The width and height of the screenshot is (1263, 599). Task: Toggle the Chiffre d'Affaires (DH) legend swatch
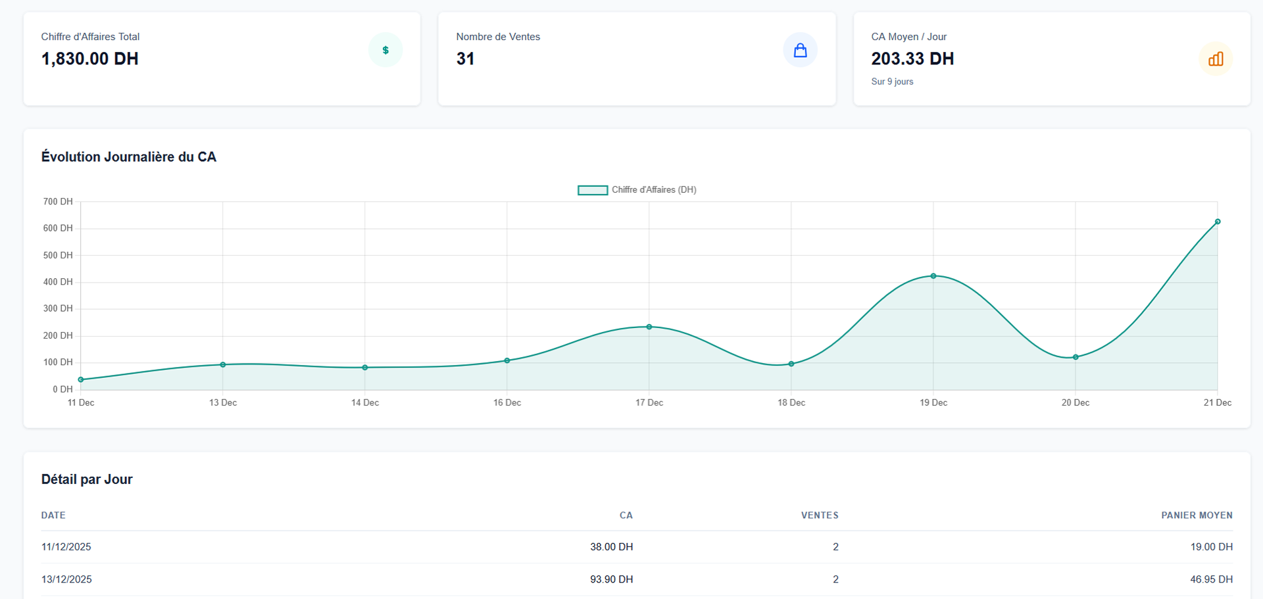click(x=592, y=190)
